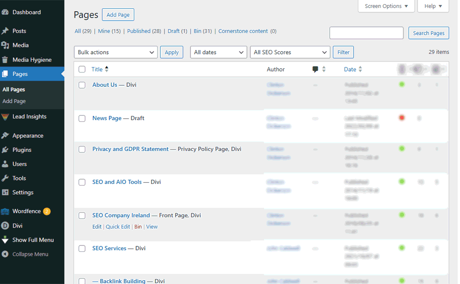Open Quick Edit for SEO Company Ireland
This screenshot has height=284, width=460.
tap(118, 227)
